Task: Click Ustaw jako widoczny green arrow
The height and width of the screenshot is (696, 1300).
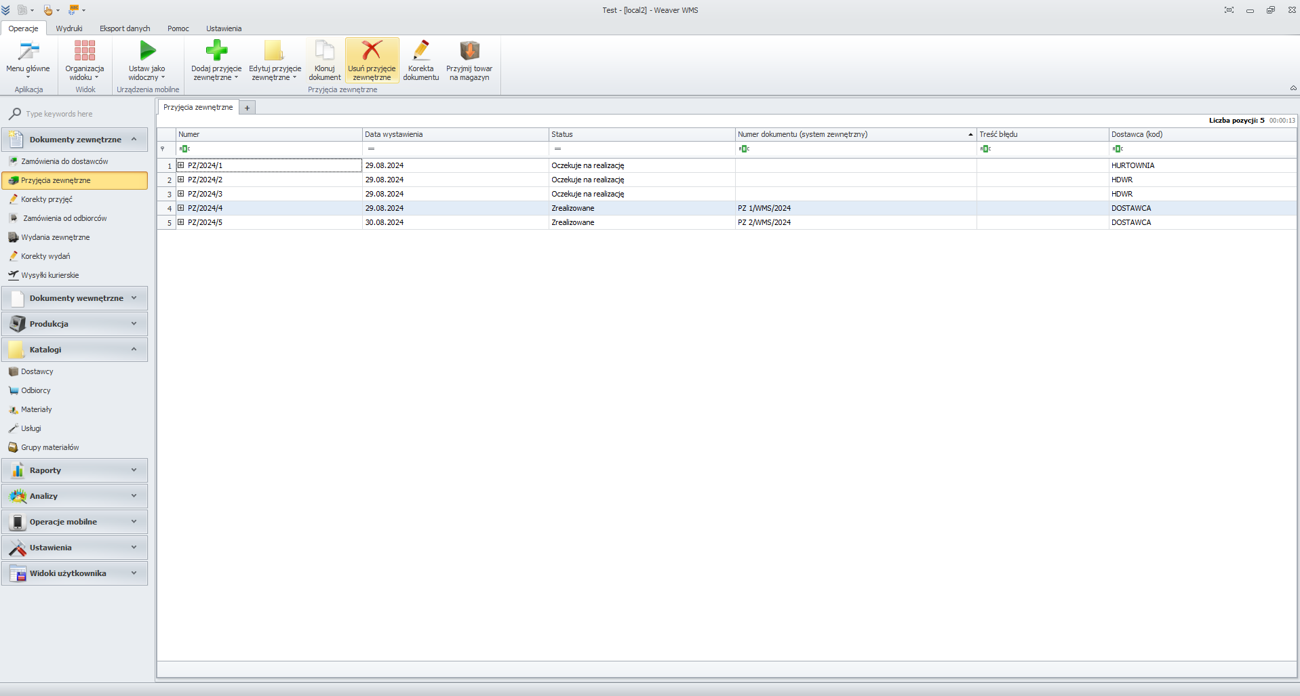Action: point(147,52)
